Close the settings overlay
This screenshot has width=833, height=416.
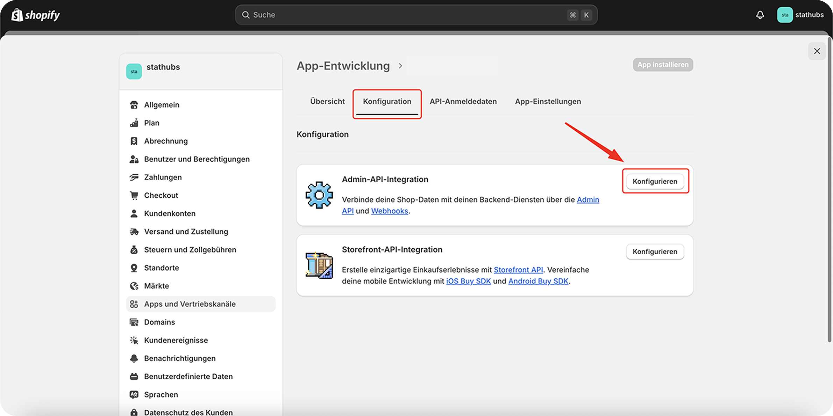coord(817,51)
